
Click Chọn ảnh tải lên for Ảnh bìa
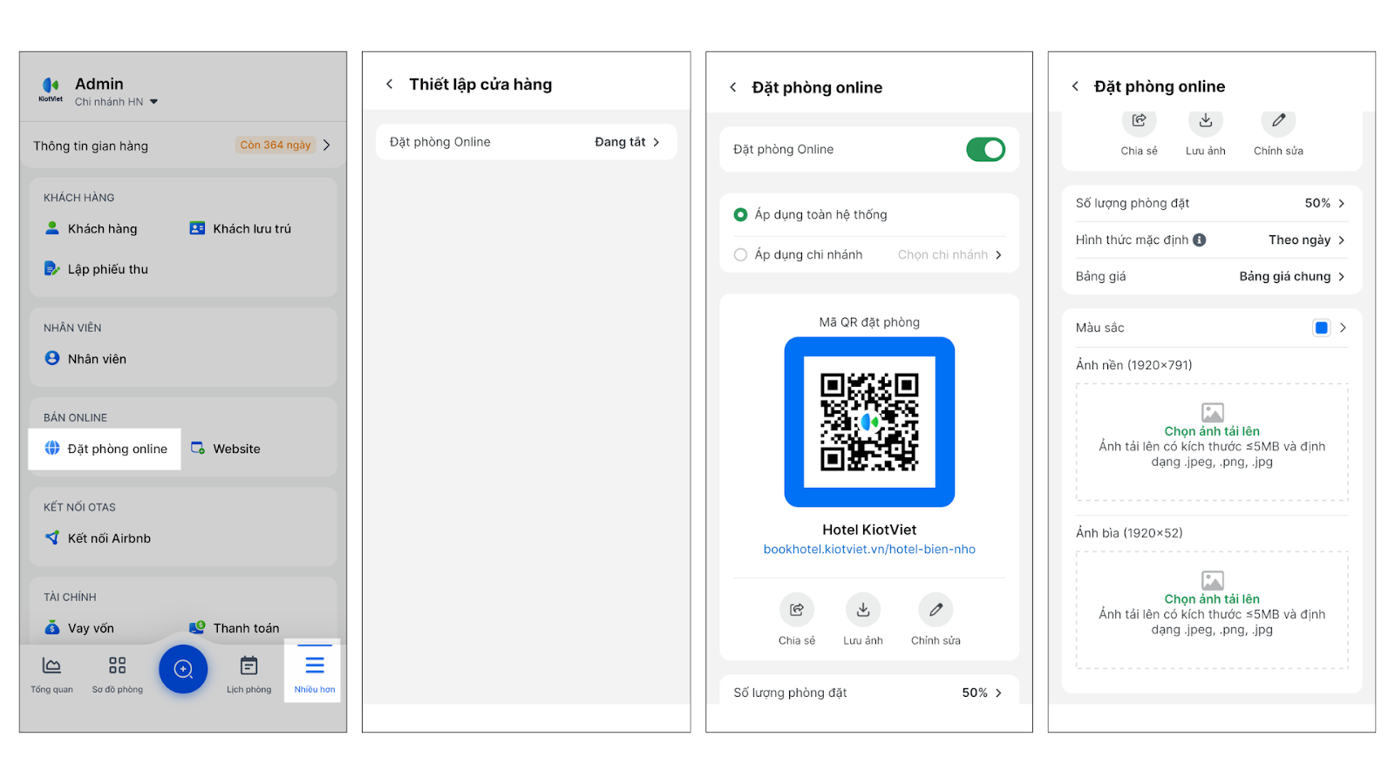[1212, 599]
